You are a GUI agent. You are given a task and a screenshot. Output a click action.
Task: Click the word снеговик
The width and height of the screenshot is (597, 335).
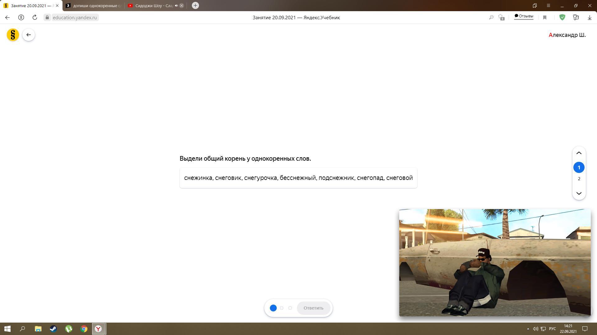[x=228, y=178]
